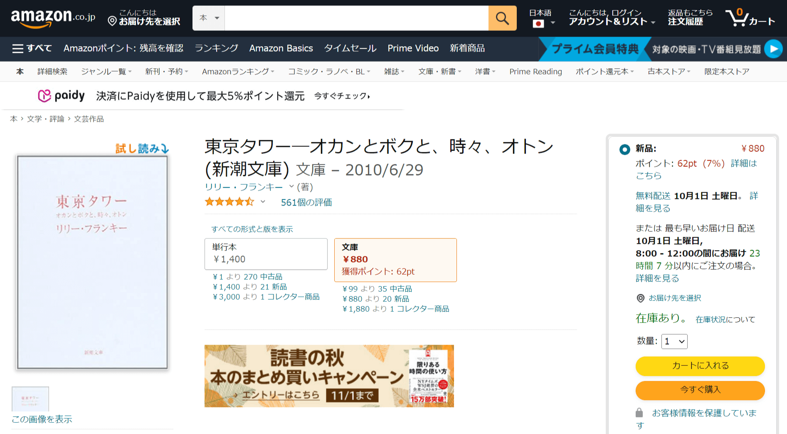Select the 文庫 format option
Screen dimensions: 787x434
click(395, 260)
